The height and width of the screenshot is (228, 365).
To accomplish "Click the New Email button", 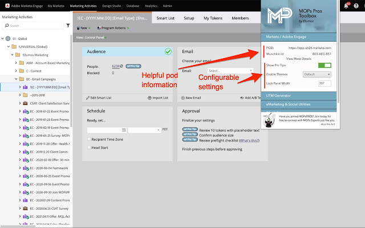I will click(x=191, y=97).
